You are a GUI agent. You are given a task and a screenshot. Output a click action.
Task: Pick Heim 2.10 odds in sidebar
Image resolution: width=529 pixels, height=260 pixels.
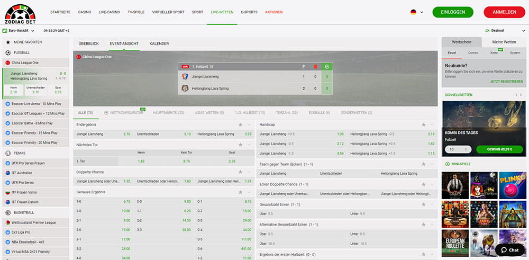(x=14, y=90)
